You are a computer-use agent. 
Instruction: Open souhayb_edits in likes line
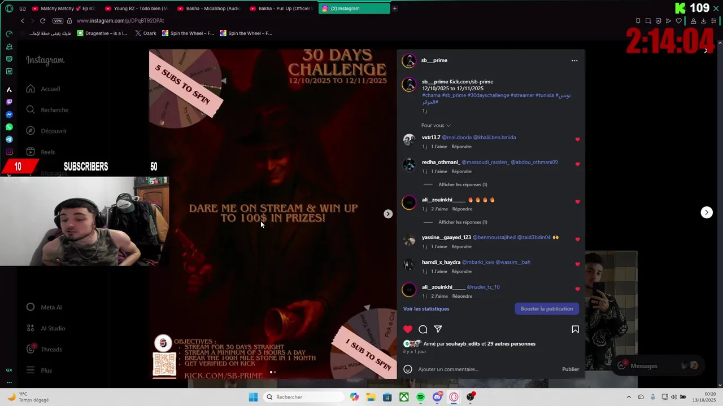tap(463, 344)
